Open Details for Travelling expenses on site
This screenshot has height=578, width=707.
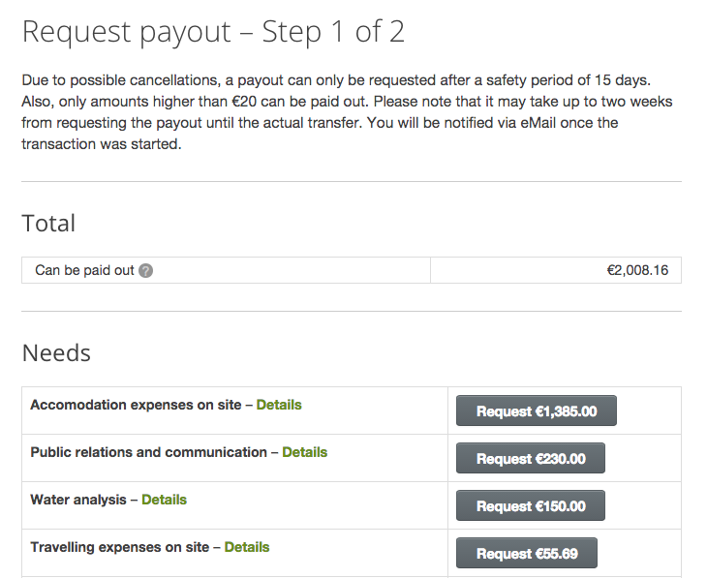click(x=247, y=547)
